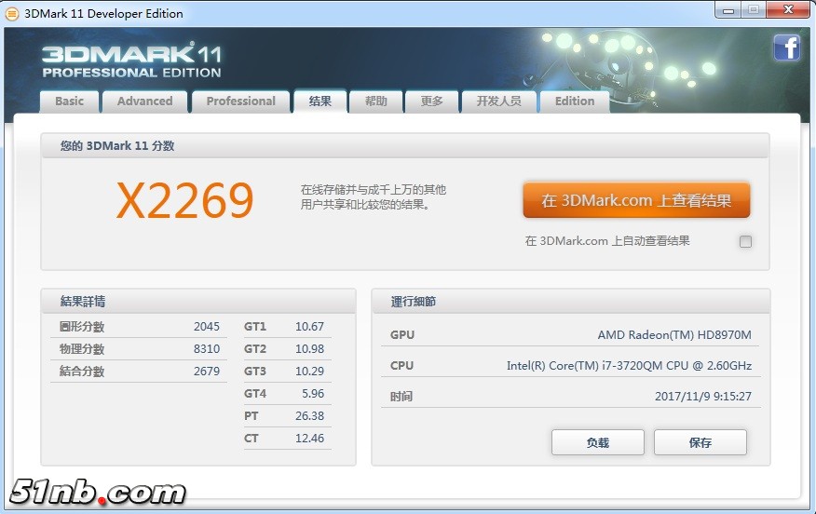Go to the 结果 tab

coord(320,101)
